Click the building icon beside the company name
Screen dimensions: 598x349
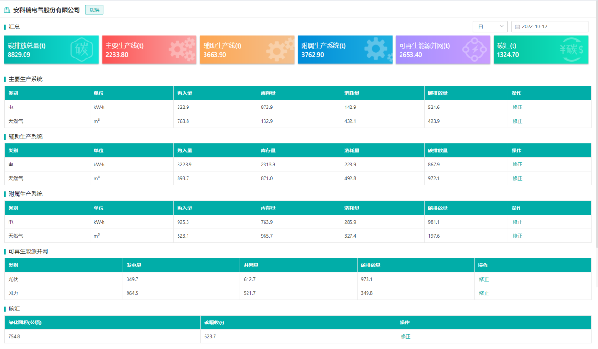point(7,10)
